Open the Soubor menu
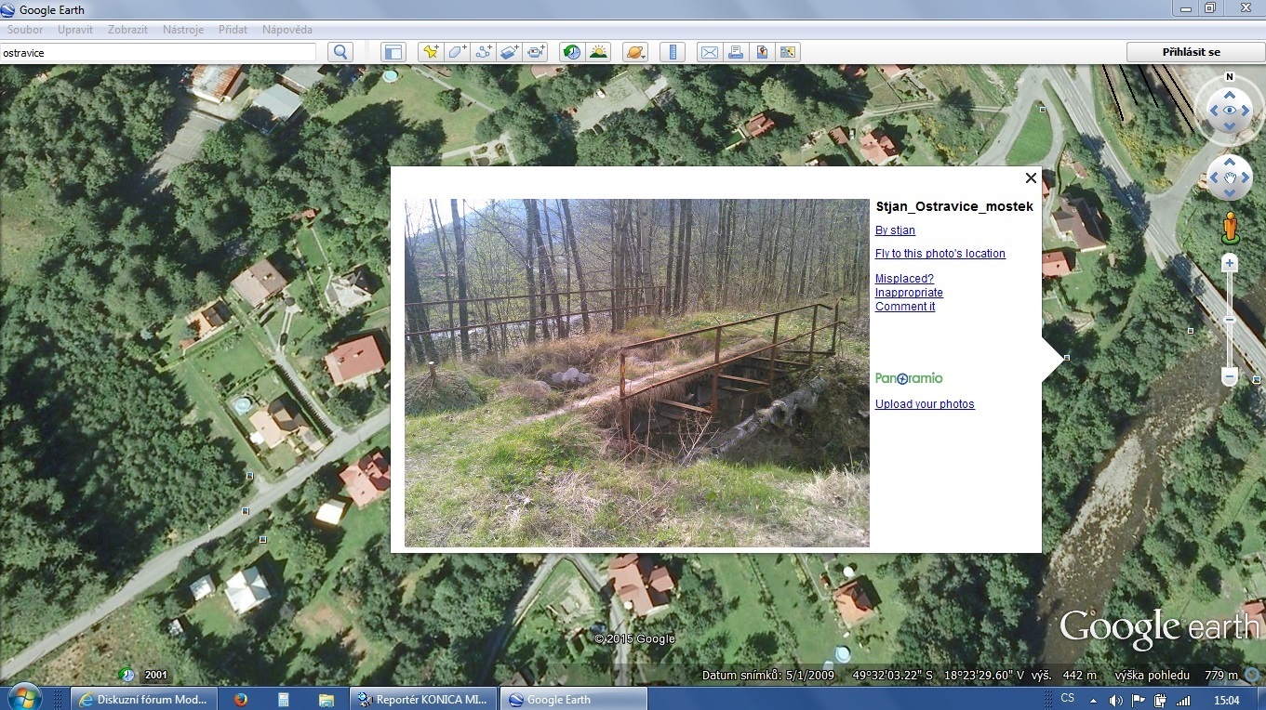This screenshot has height=710, width=1266. pyautogui.click(x=25, y=30)
